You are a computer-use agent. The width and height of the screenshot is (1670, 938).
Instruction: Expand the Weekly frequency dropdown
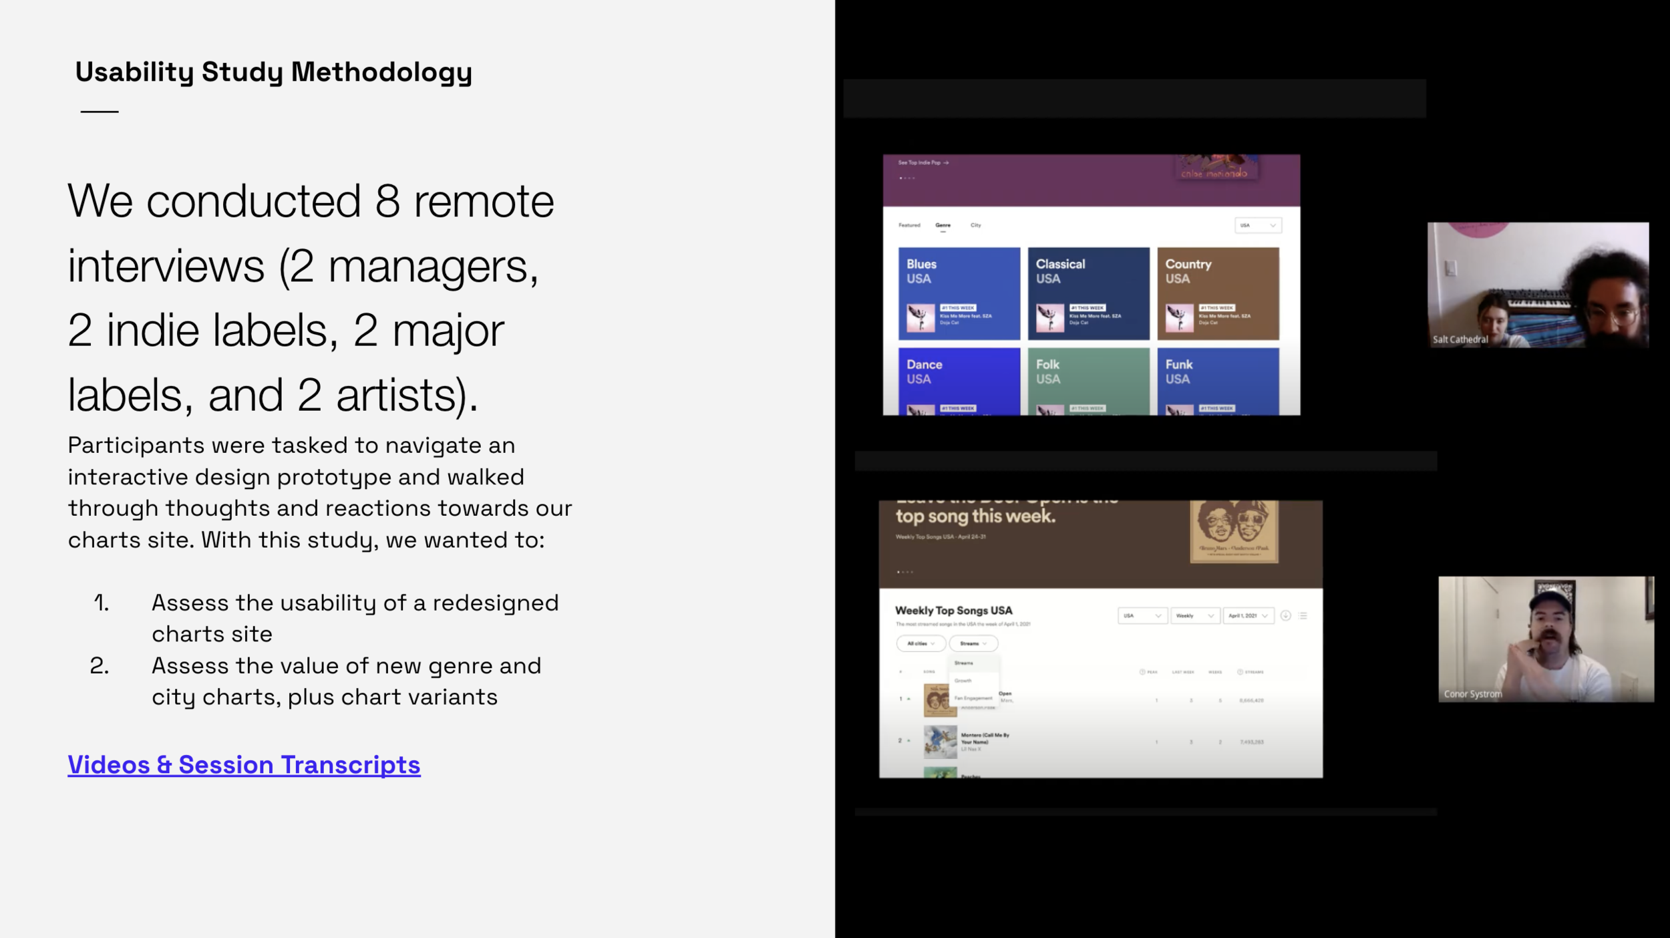1194,615
